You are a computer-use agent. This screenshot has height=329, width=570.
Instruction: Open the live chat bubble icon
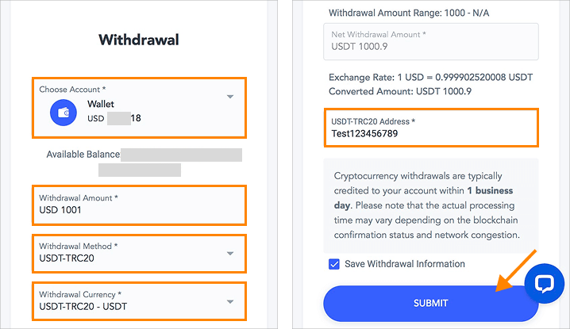pyautogui.click(x=545, y=285)
